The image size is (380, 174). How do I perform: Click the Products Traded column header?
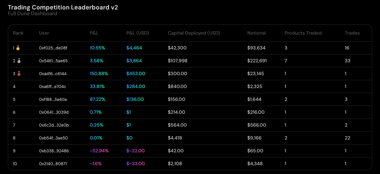pyautogui.click(x=303, y=33)
